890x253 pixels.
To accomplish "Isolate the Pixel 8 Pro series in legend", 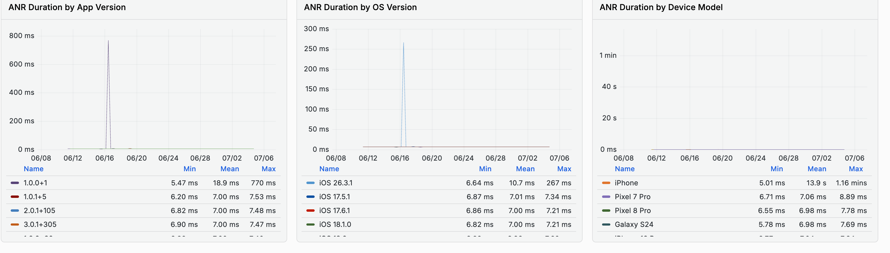I will click(633, 211).
